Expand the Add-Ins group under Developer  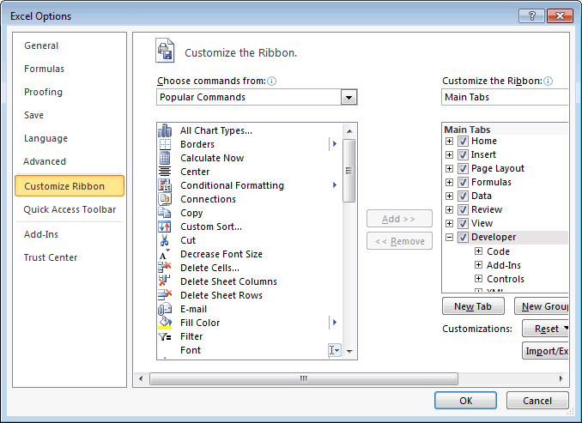[x=478, y=265]
